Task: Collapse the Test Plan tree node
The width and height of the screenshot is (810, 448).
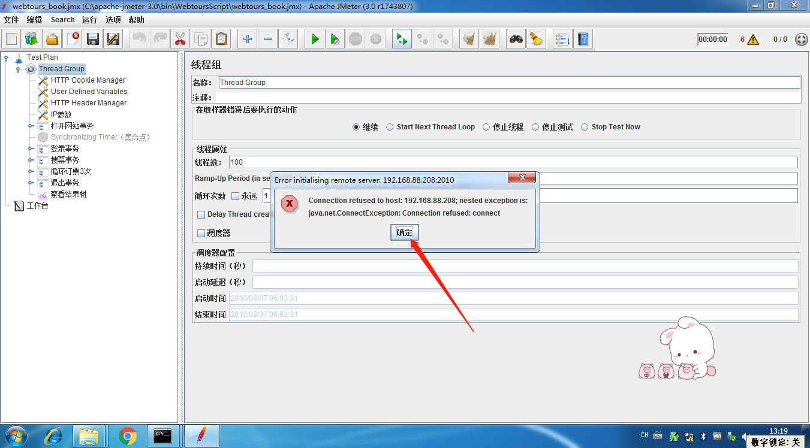Action: [x=7, y=58]
